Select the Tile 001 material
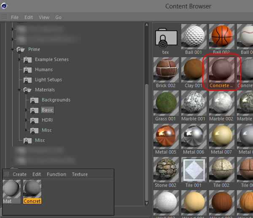Viewport: 253px width, 218px height. [x=194, y=170]
